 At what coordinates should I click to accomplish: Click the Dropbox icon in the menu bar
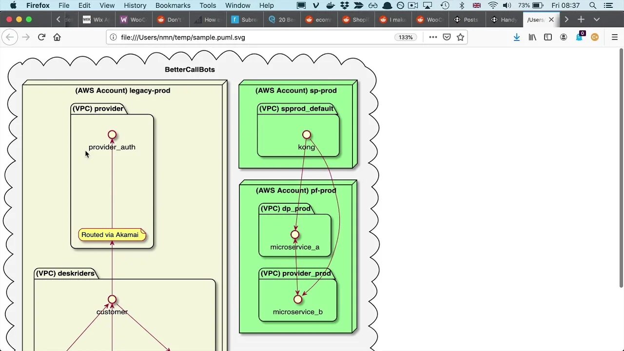coord(345,5)
